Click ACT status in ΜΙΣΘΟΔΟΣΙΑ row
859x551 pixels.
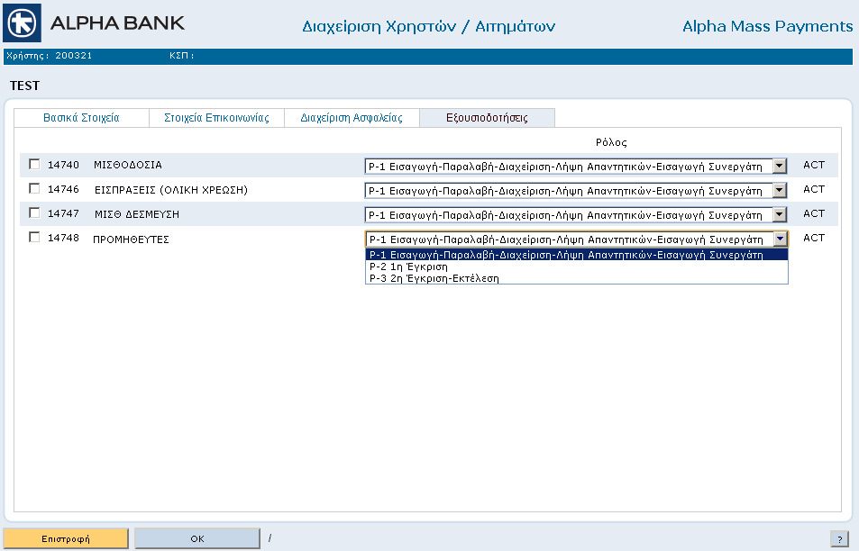(814, 165)
